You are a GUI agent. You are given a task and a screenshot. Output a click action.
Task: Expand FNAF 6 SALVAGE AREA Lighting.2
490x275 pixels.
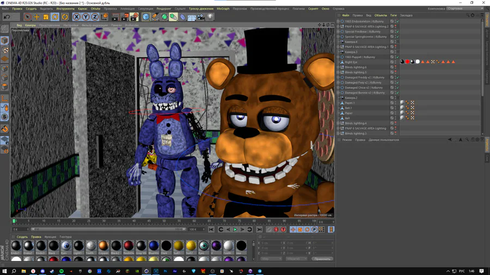[338, 27]
